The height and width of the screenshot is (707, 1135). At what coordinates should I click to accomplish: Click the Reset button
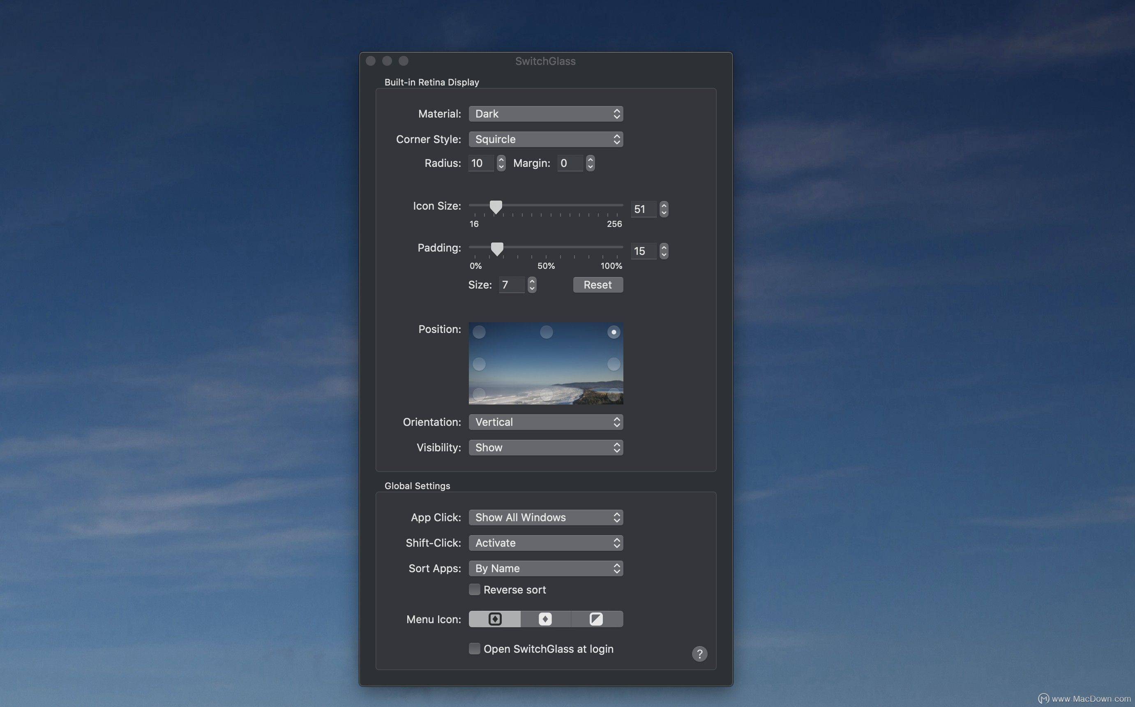tap(598, 285)
